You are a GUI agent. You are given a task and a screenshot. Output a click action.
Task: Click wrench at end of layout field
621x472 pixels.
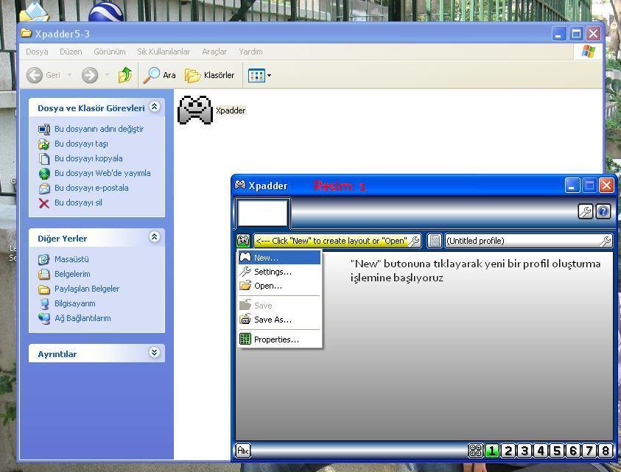click(414, 241)
